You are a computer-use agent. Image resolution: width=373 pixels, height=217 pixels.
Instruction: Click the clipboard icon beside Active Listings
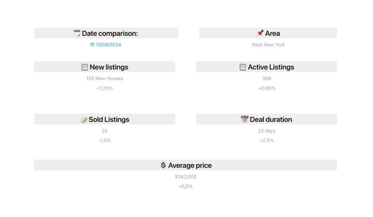point(243,67)
